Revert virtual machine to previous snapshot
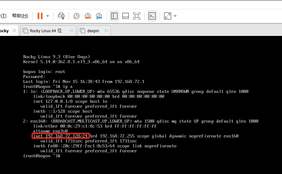The height and width of the screenshot is (174, 282). 88,16
